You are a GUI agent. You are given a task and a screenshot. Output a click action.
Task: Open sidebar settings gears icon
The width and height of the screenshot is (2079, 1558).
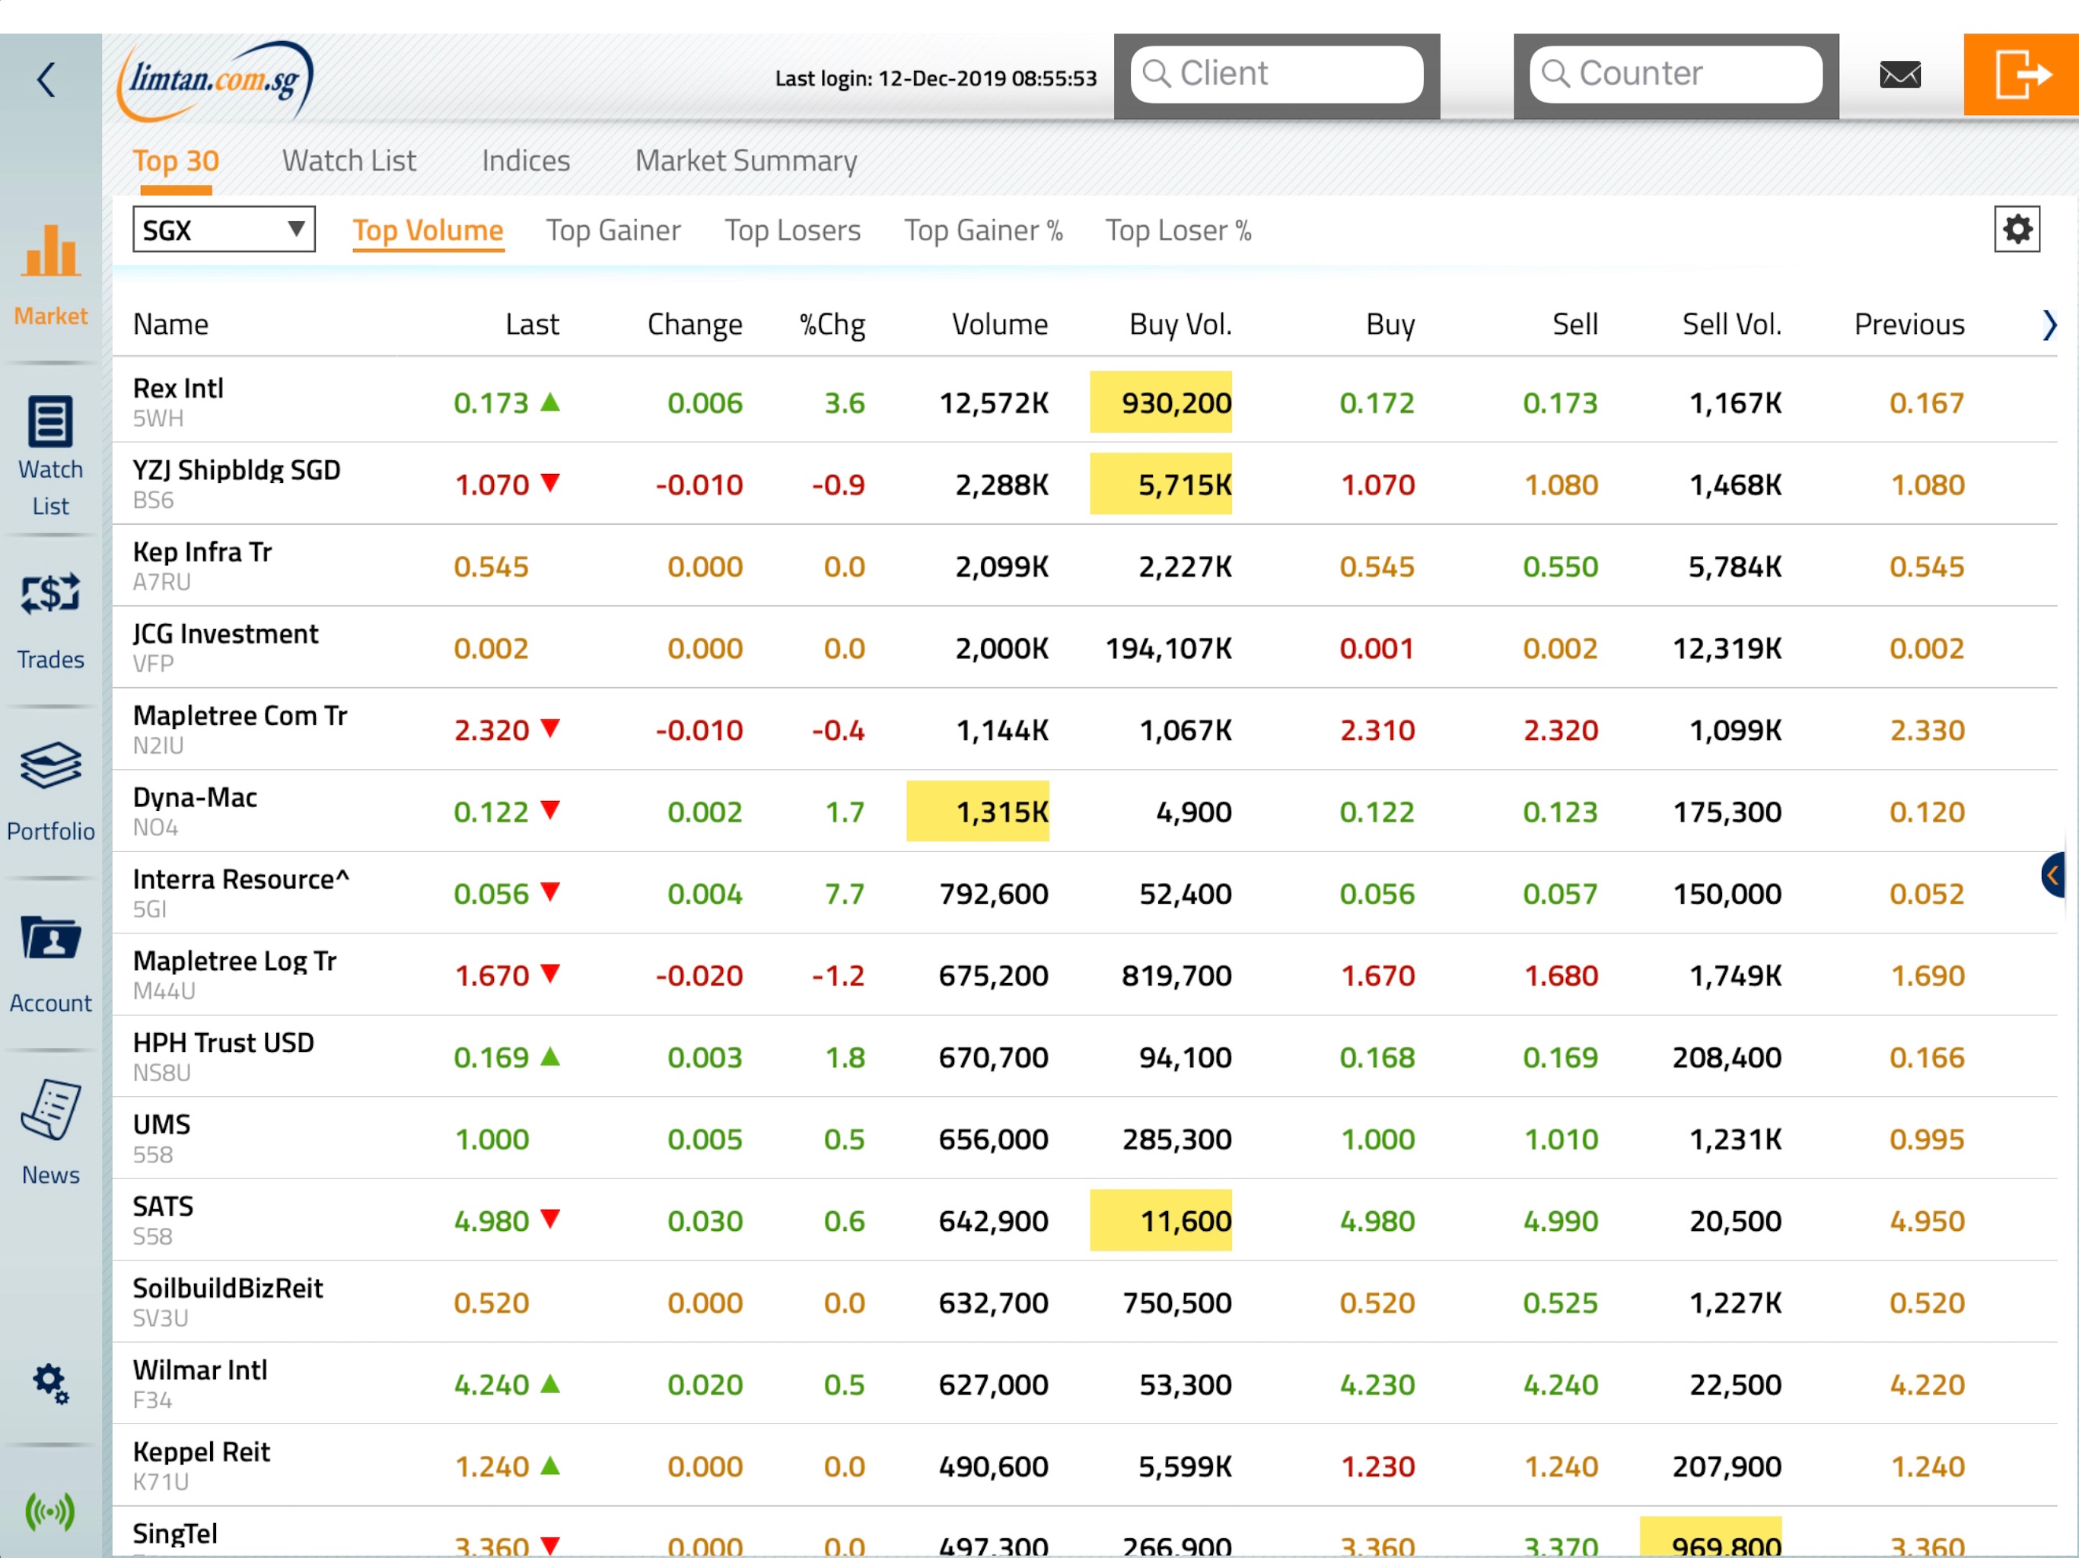click(51, 1383)
